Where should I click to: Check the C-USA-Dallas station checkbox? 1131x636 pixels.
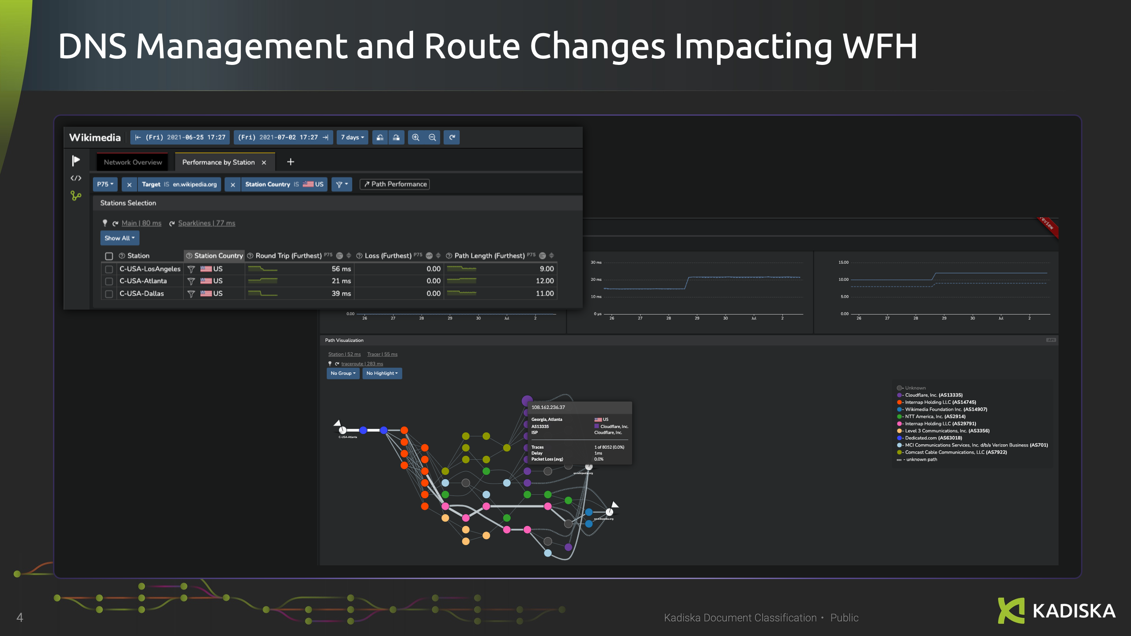109,294
